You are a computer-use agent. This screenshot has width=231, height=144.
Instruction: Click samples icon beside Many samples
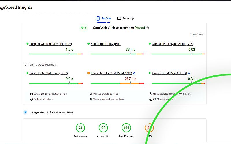click(150, 94)
